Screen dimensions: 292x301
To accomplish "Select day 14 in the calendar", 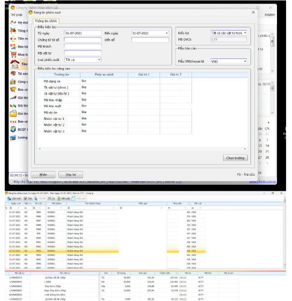I will [x=267, y=146].
